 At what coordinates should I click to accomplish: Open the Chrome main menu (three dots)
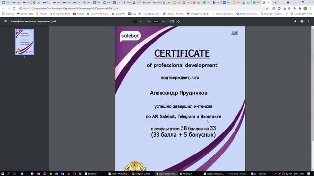[311, 9]
